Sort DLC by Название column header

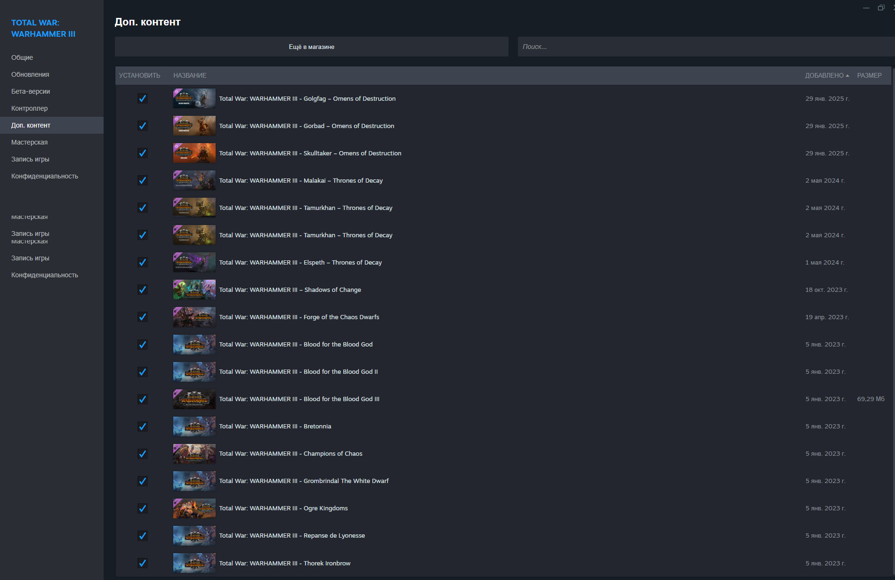(x=190, y=75)
